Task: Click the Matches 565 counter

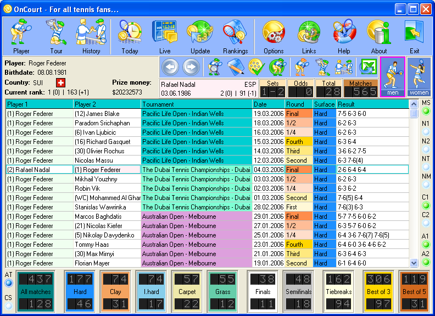Action: point(361,88)
